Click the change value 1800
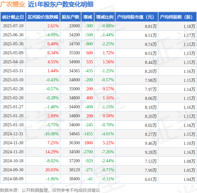 [x=89, y=143]
